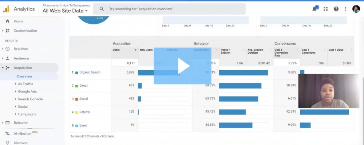Open Discover in the sidebar
This screenshot has height=145, width=364.
21,143
